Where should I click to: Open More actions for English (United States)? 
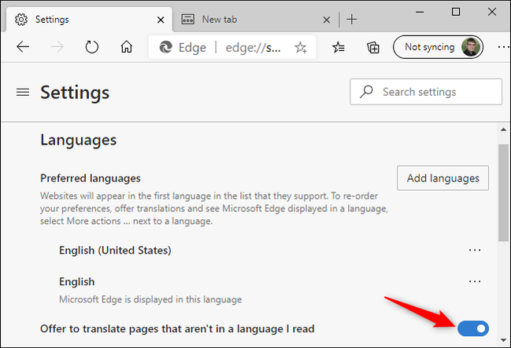pyautogui.click(x=474, y=251)
